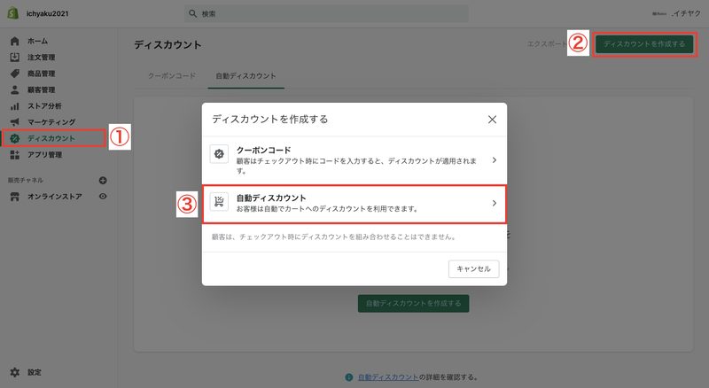Open 注文管理 in the sidebar
Viewport: 709px width, 388px height.
pyautogui.click(x=41, y=58)
